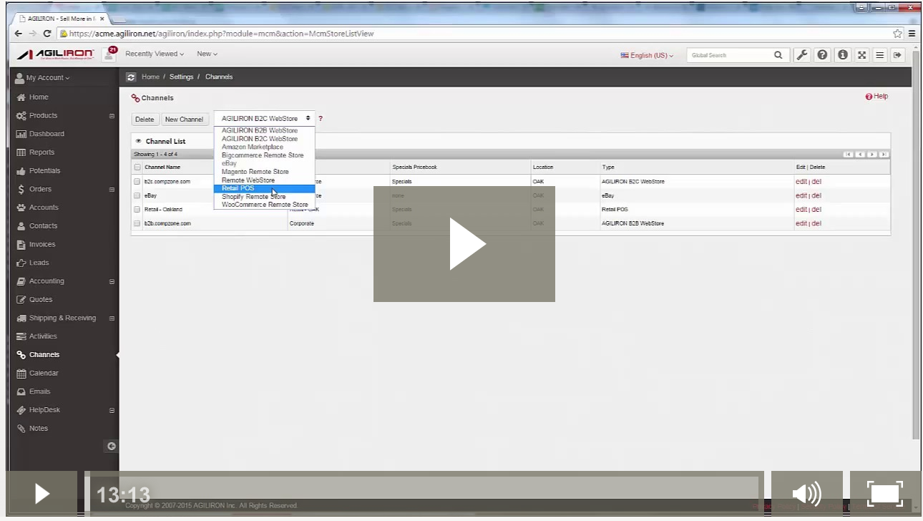This screenshot has height=521, width=923.
Task: Click Settings in the breadcrumb
Action: pyautogui.click(x=182, y=77)
